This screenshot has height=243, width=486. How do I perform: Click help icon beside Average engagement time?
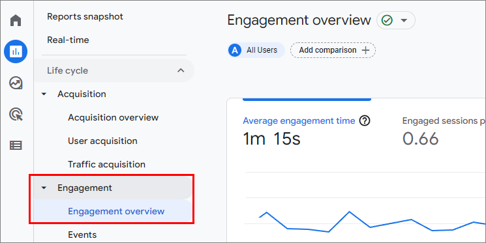point(365,121)
